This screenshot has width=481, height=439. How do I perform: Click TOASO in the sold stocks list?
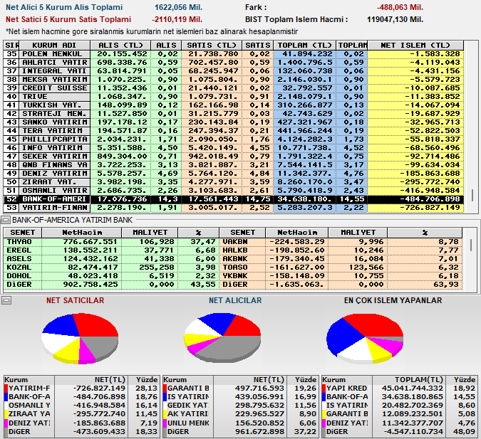coord(235,268)
